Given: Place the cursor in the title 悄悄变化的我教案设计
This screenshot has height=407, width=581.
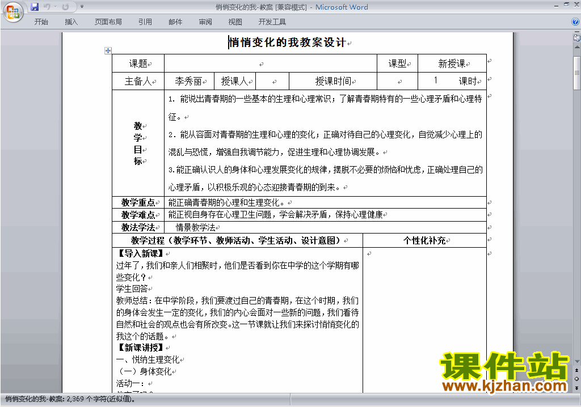Looking at the screenshot, I should (287, 42).
